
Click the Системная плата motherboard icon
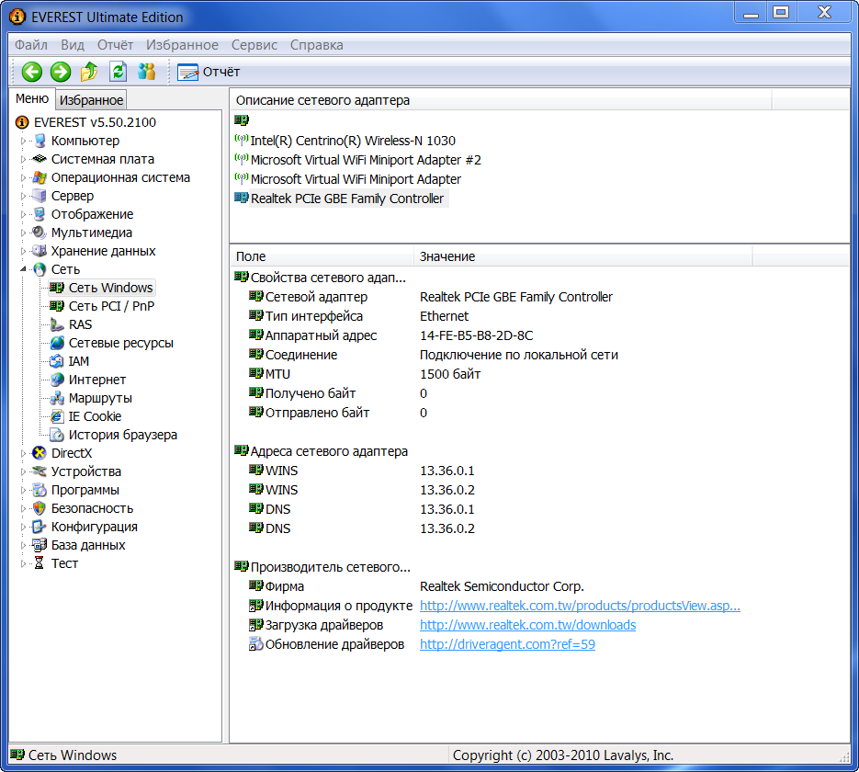pos(39,159)
